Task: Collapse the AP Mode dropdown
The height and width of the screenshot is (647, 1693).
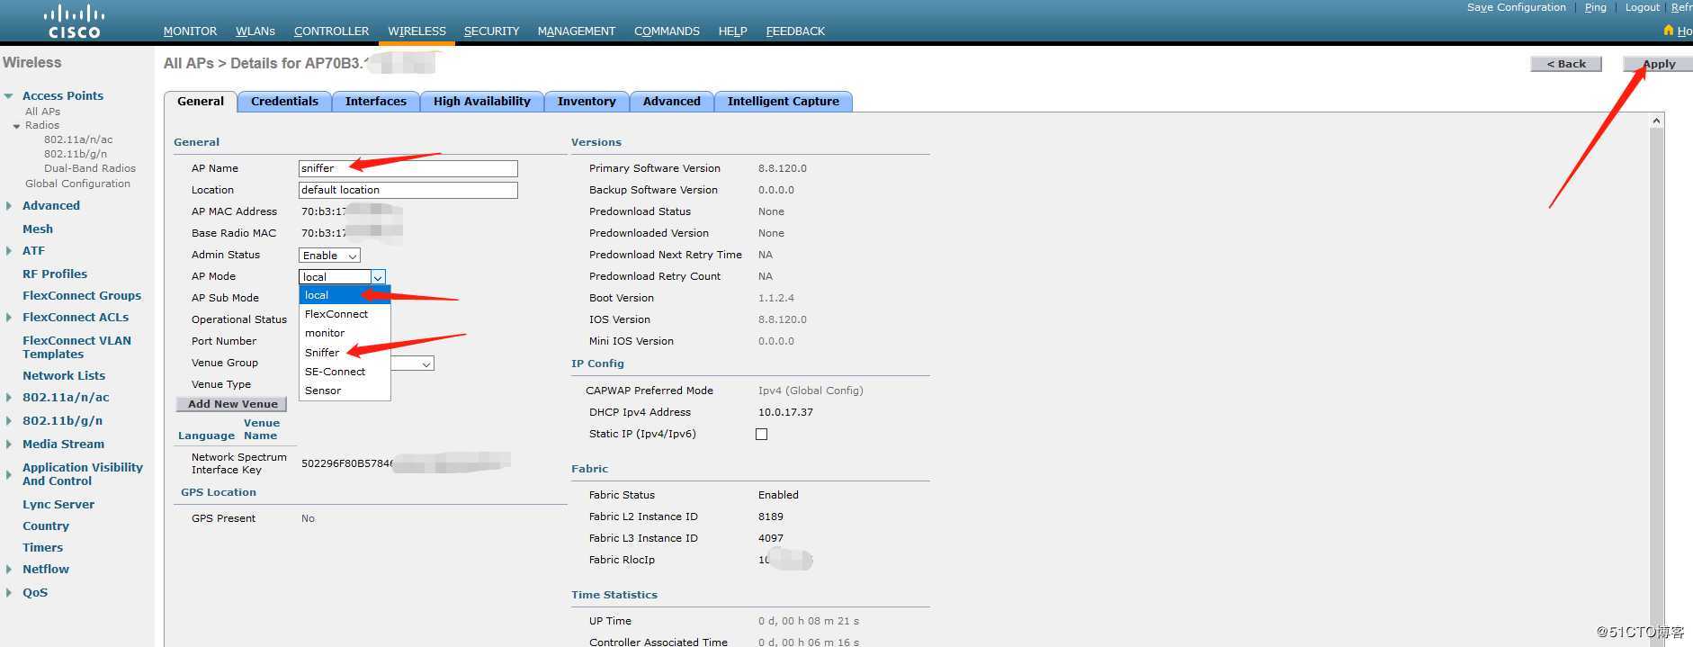Action: click(378, 277)
